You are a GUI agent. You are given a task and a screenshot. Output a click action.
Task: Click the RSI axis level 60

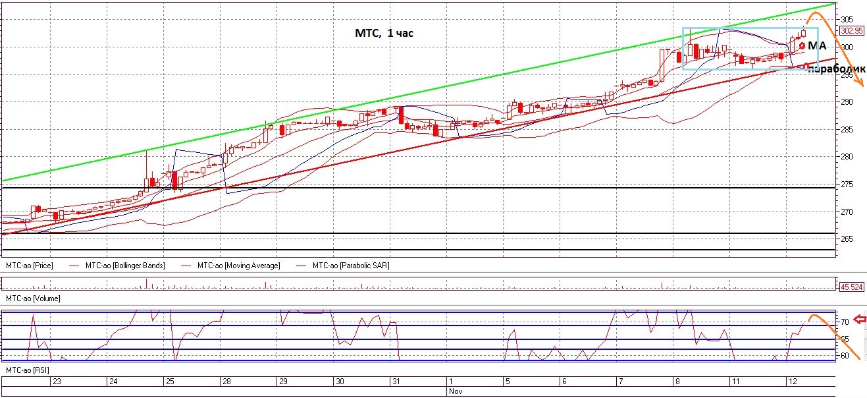pos(844,356)
